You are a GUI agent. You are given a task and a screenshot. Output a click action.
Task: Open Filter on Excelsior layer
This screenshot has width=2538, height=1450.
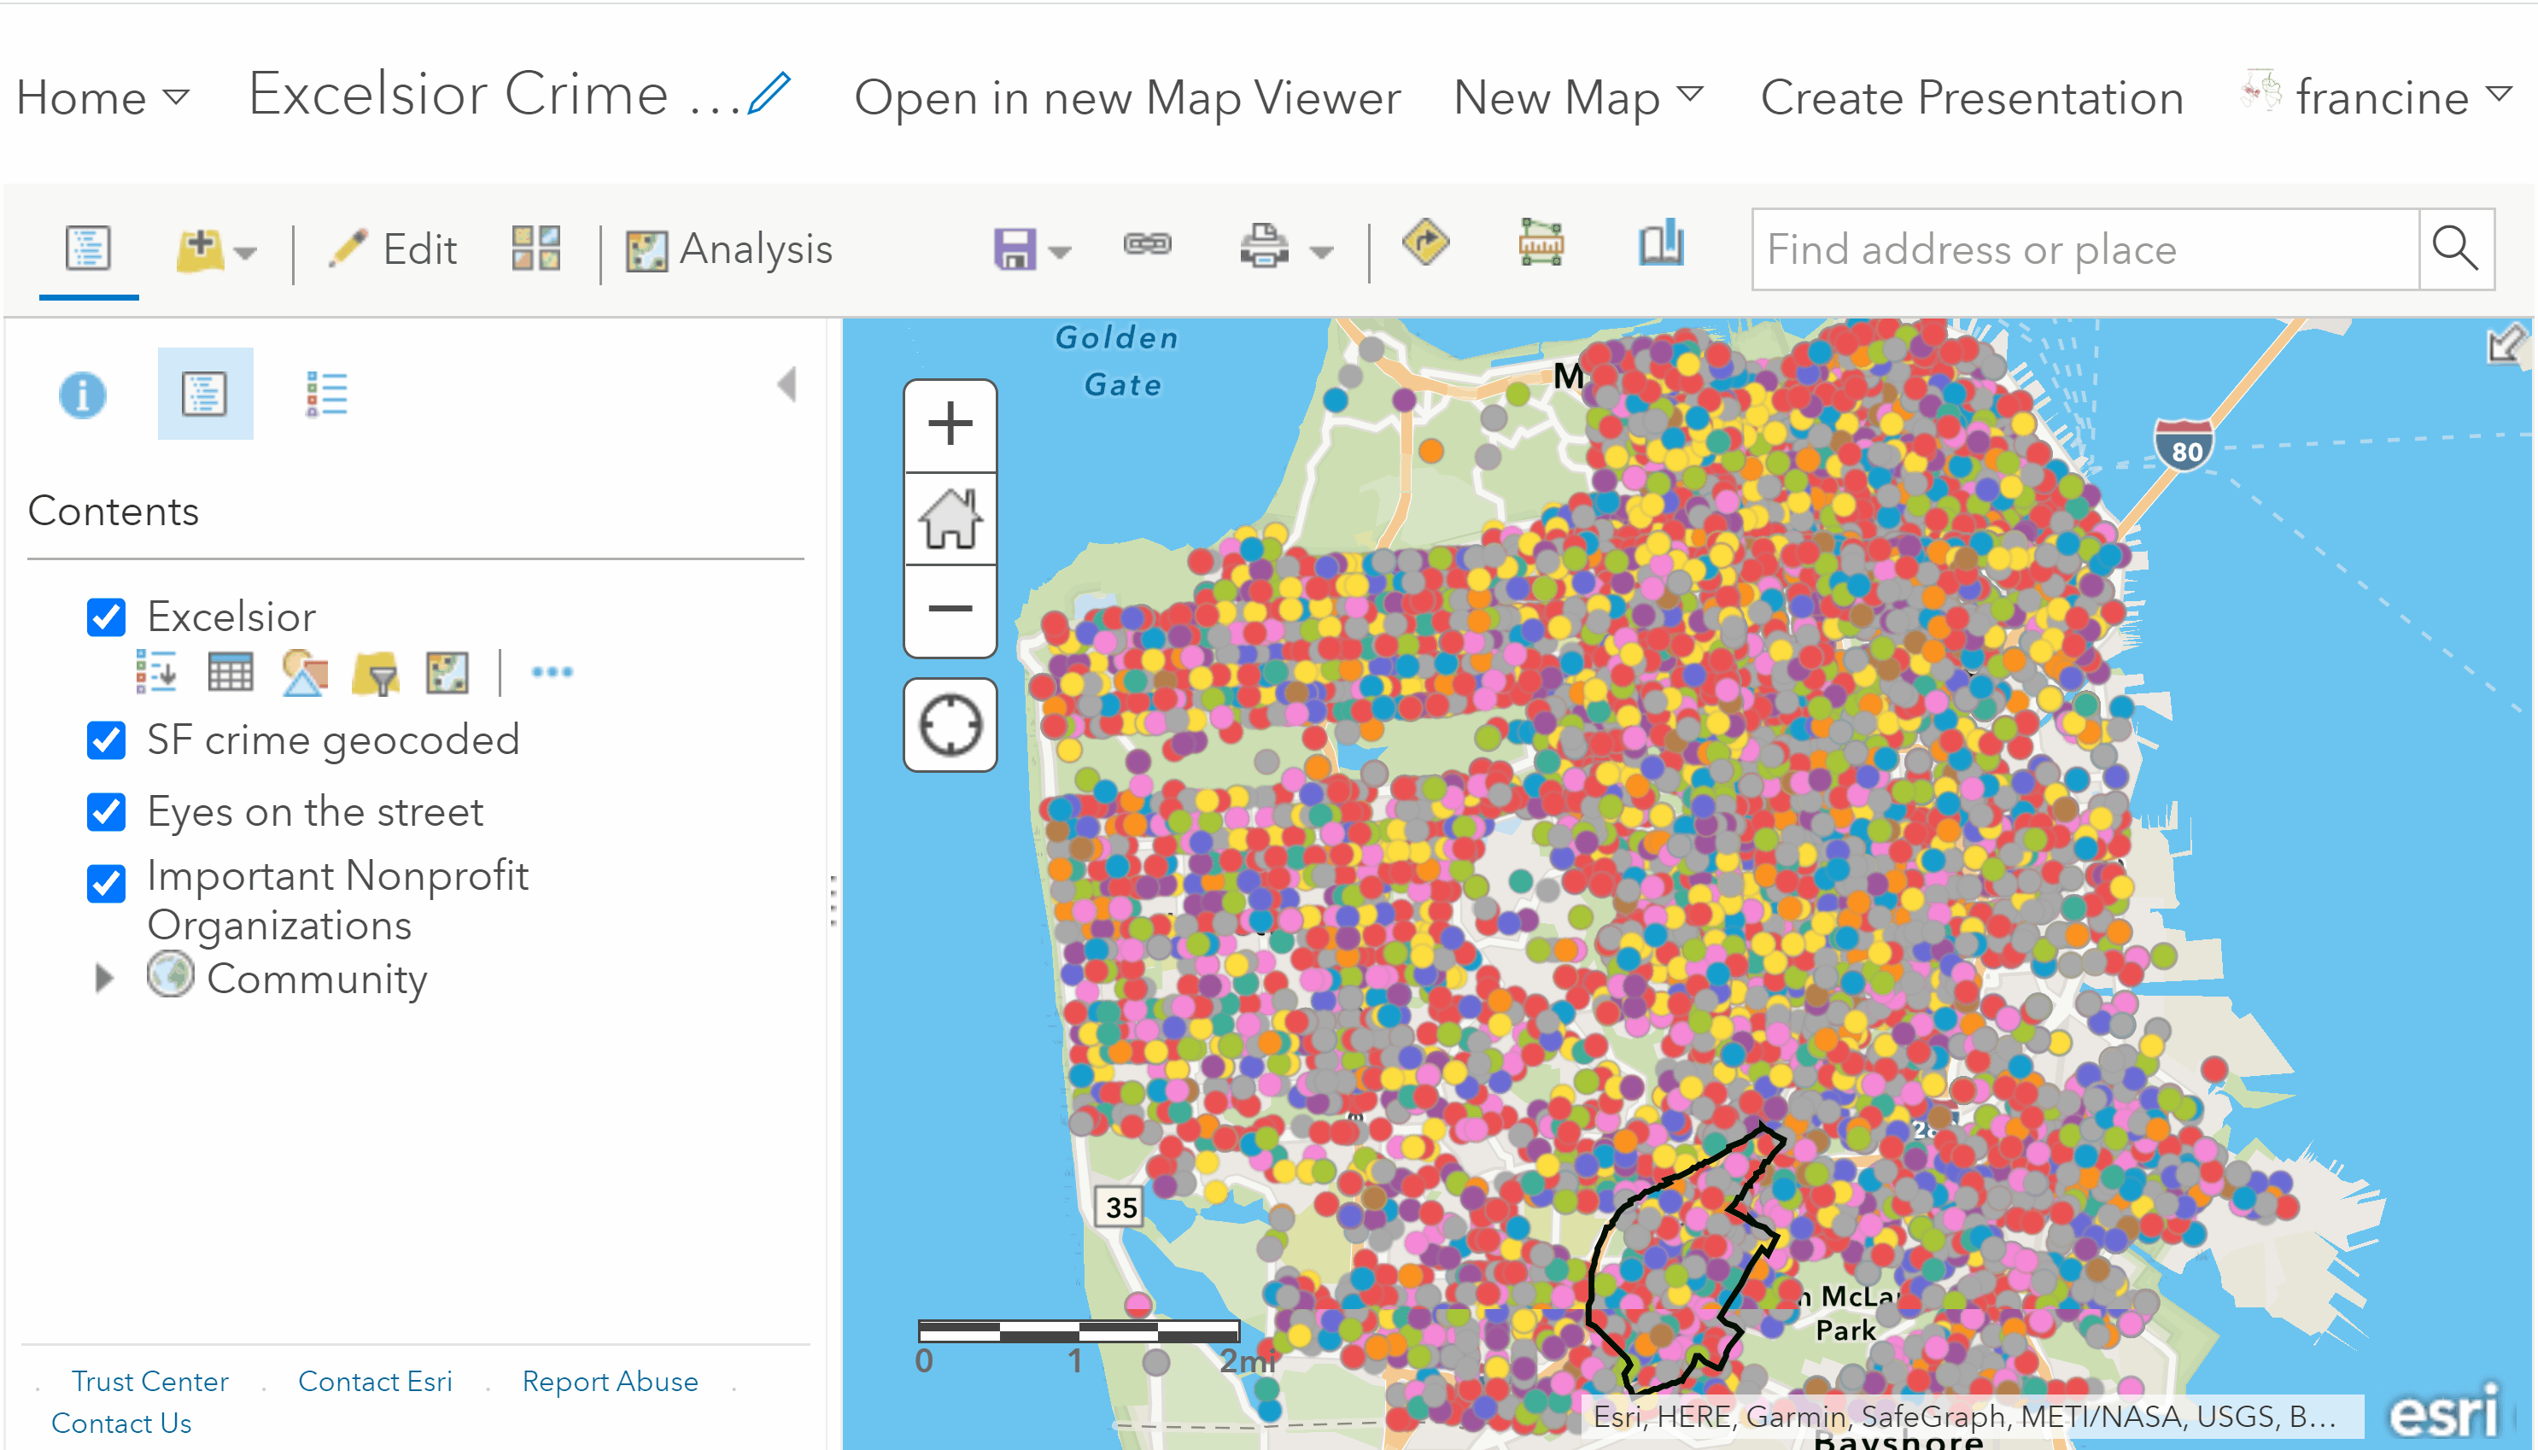coord(376,675)
